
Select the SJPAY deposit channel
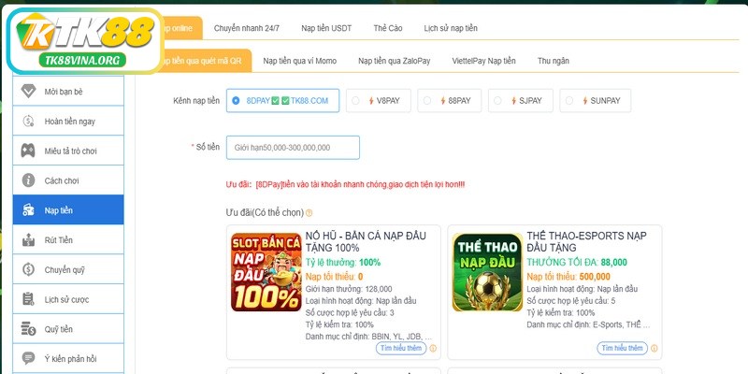[521, 101]
